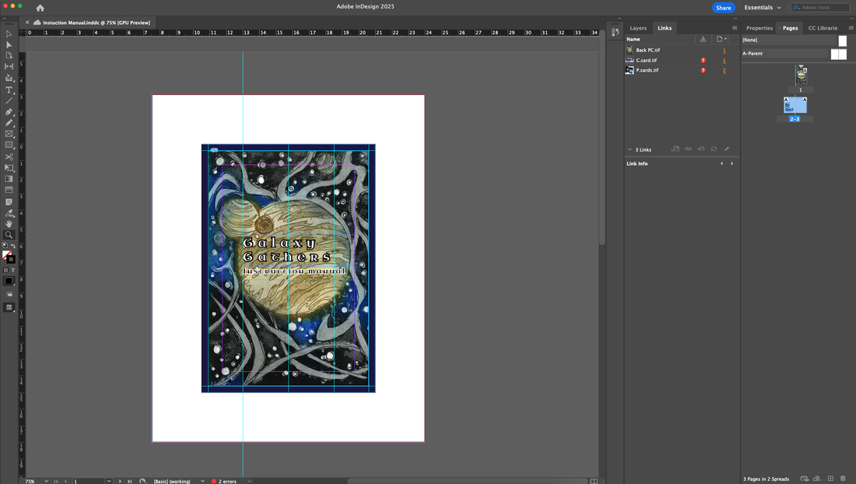Switch to the Properties tab

coord(759,28)
